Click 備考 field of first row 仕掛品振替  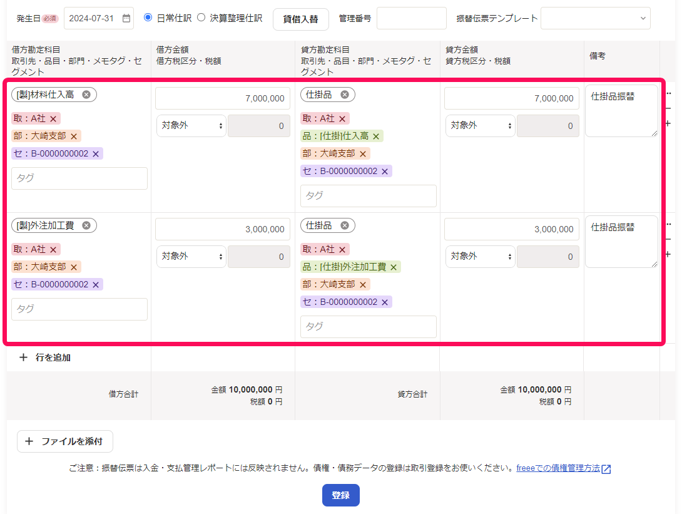[x=621, y=111]
